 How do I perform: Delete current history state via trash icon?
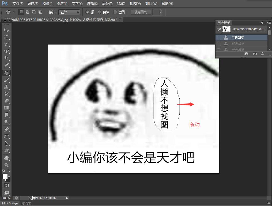tap(262, 54)
